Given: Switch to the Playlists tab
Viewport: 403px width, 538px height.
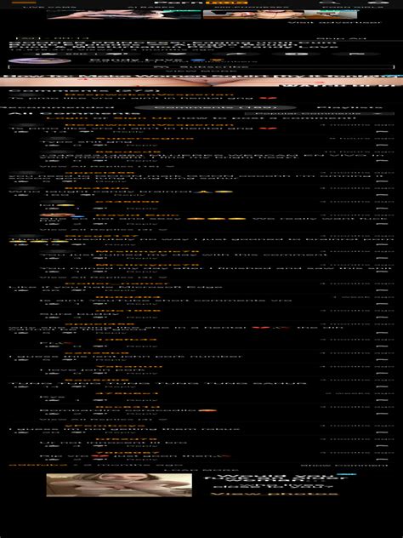Looking at the screenshot, I should click(349, 108).
